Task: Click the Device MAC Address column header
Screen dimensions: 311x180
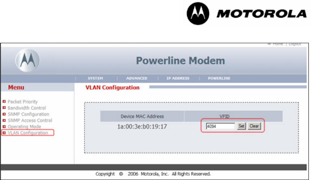Action: 142,116
